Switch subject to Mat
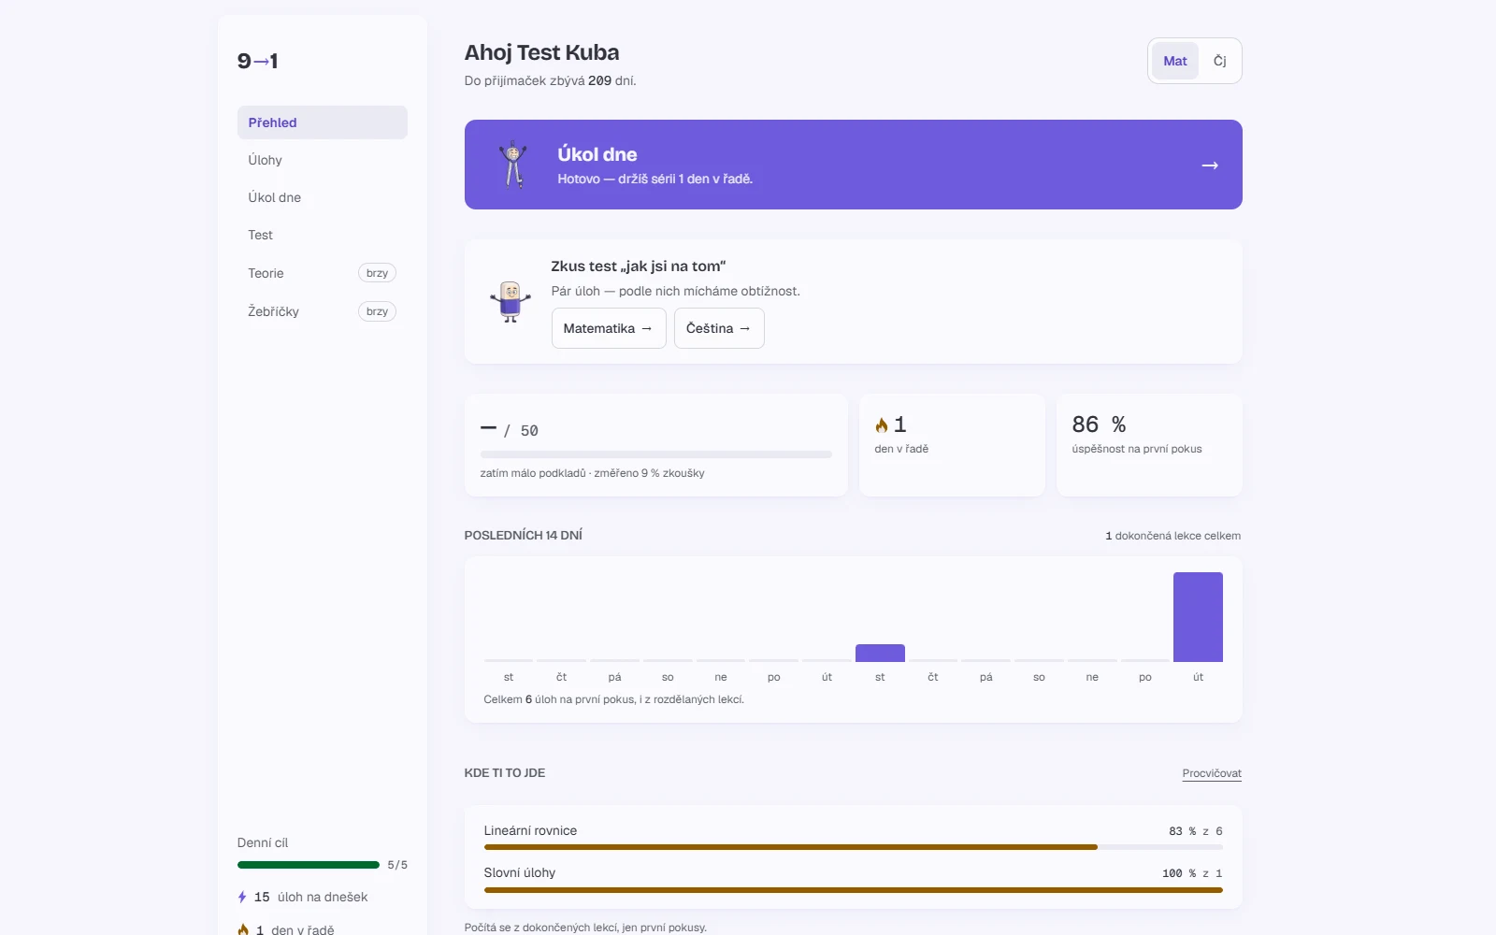Screen dimensions: 1496x935 coord(1175,61)
